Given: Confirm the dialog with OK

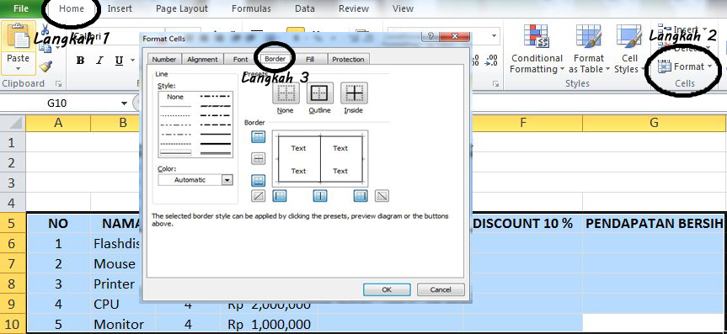Looking at the screenshot, I should pyautogui.click(x=387, y=289).
